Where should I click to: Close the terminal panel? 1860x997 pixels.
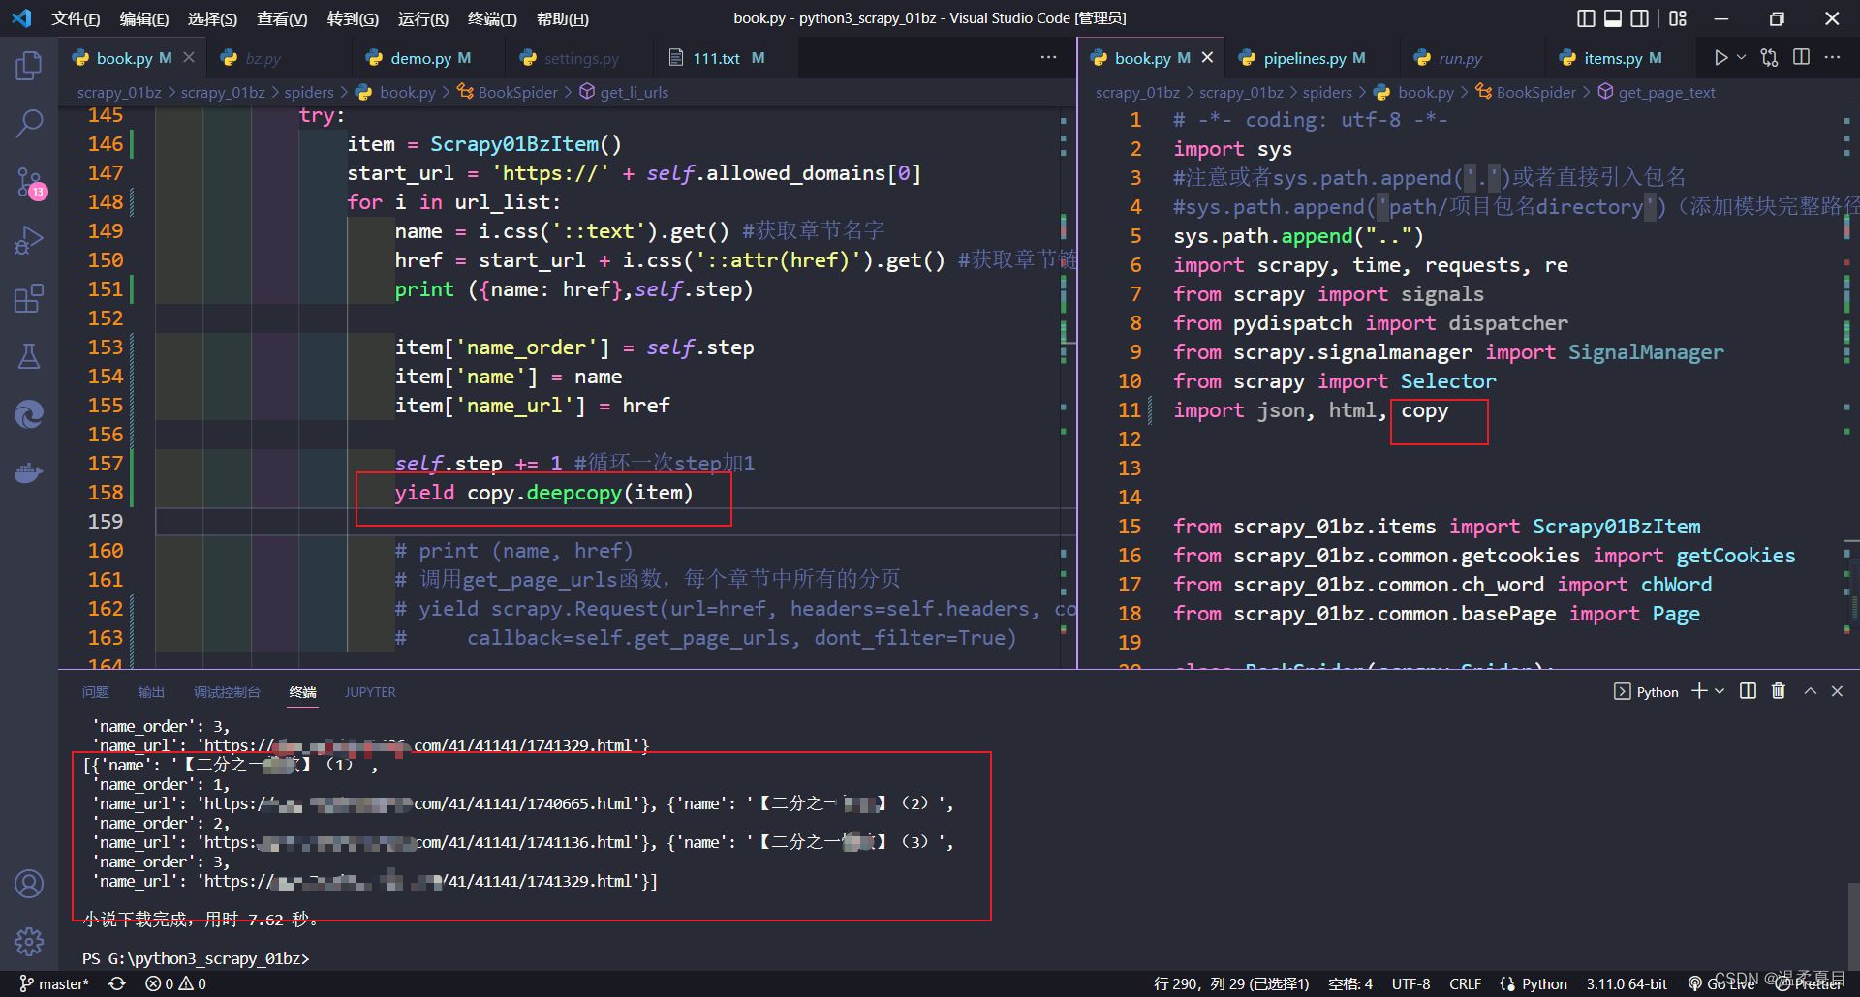point(1837,691)
